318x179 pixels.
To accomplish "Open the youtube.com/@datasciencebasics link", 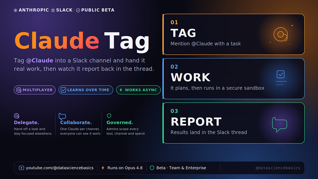I will coord(60,168).
